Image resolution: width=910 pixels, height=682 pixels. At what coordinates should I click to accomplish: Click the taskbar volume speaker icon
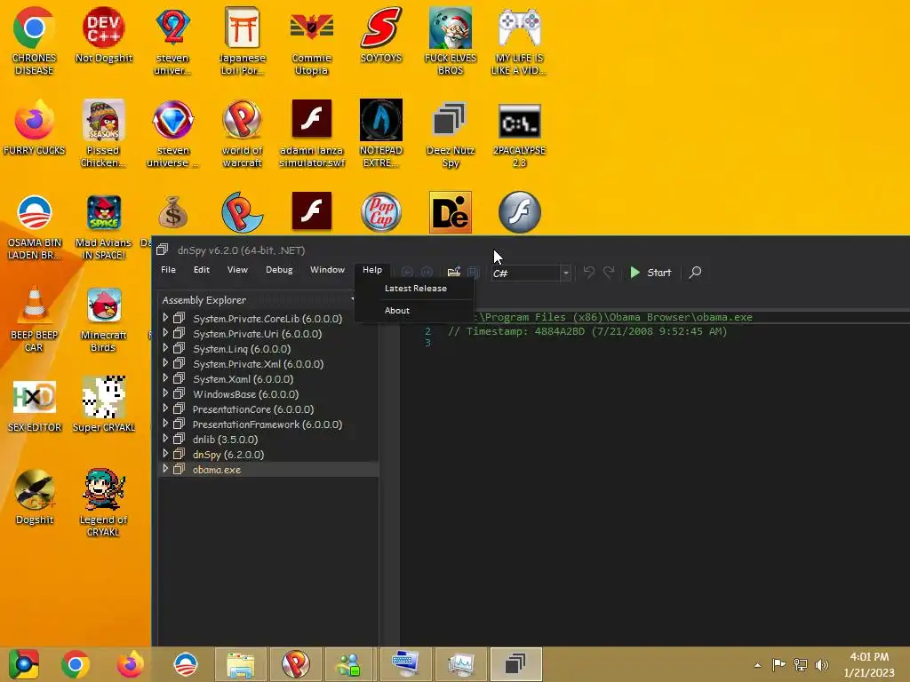822,664
